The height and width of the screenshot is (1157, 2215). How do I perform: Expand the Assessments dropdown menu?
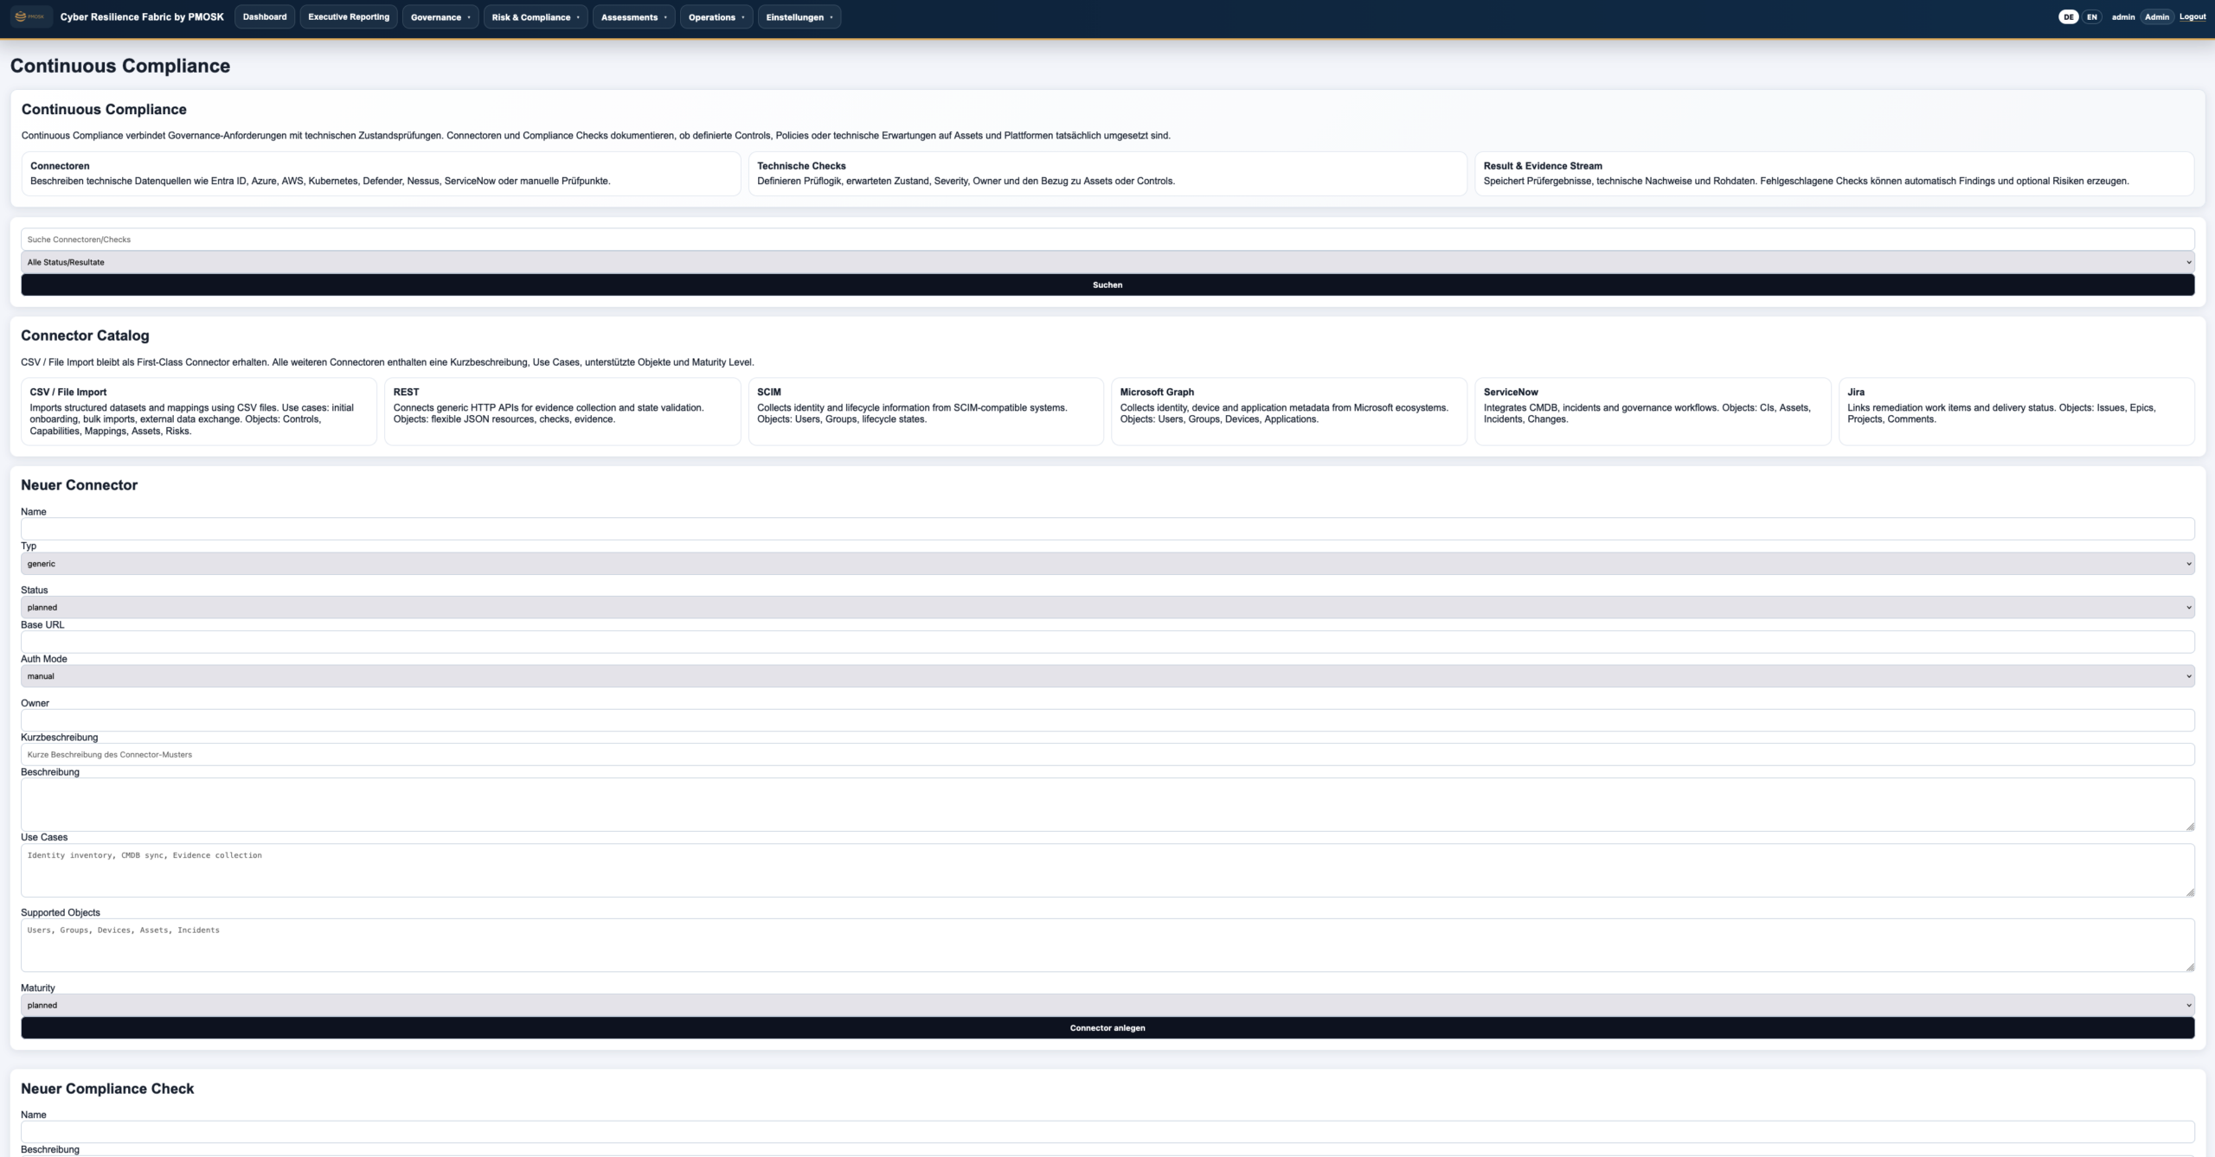tap(633, 16)
